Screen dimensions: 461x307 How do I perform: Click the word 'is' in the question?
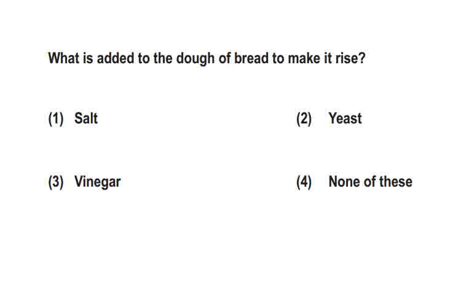88,58
